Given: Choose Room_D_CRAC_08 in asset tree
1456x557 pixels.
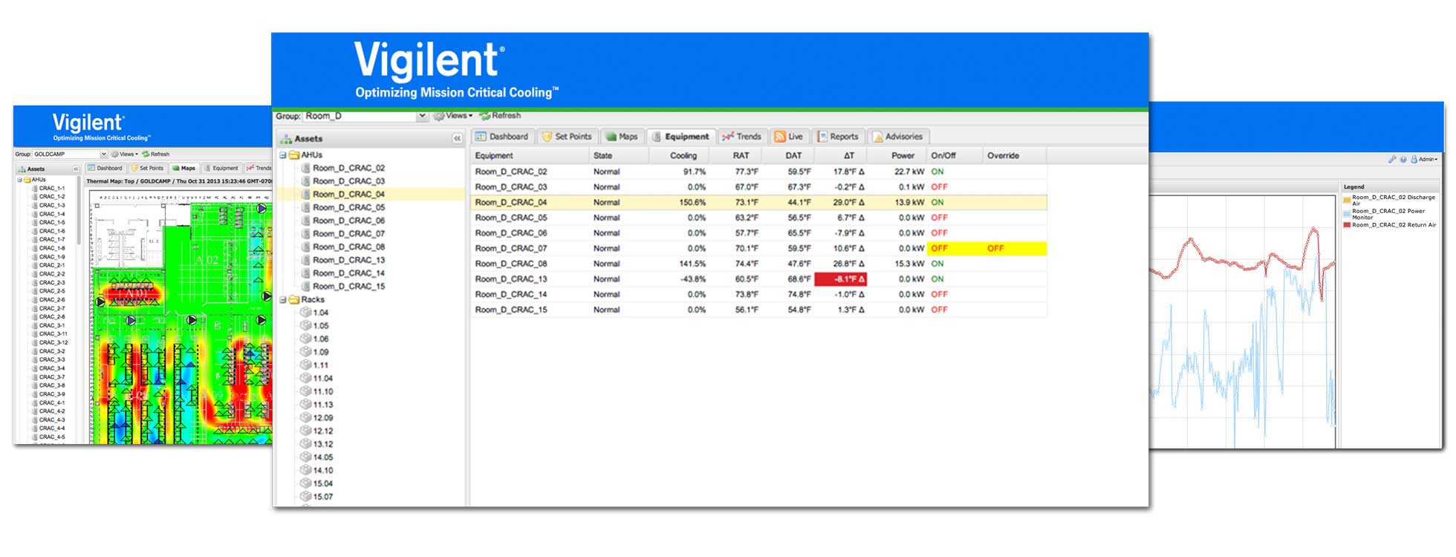Looking at the screenshot, I should click(x=348, y=247).
